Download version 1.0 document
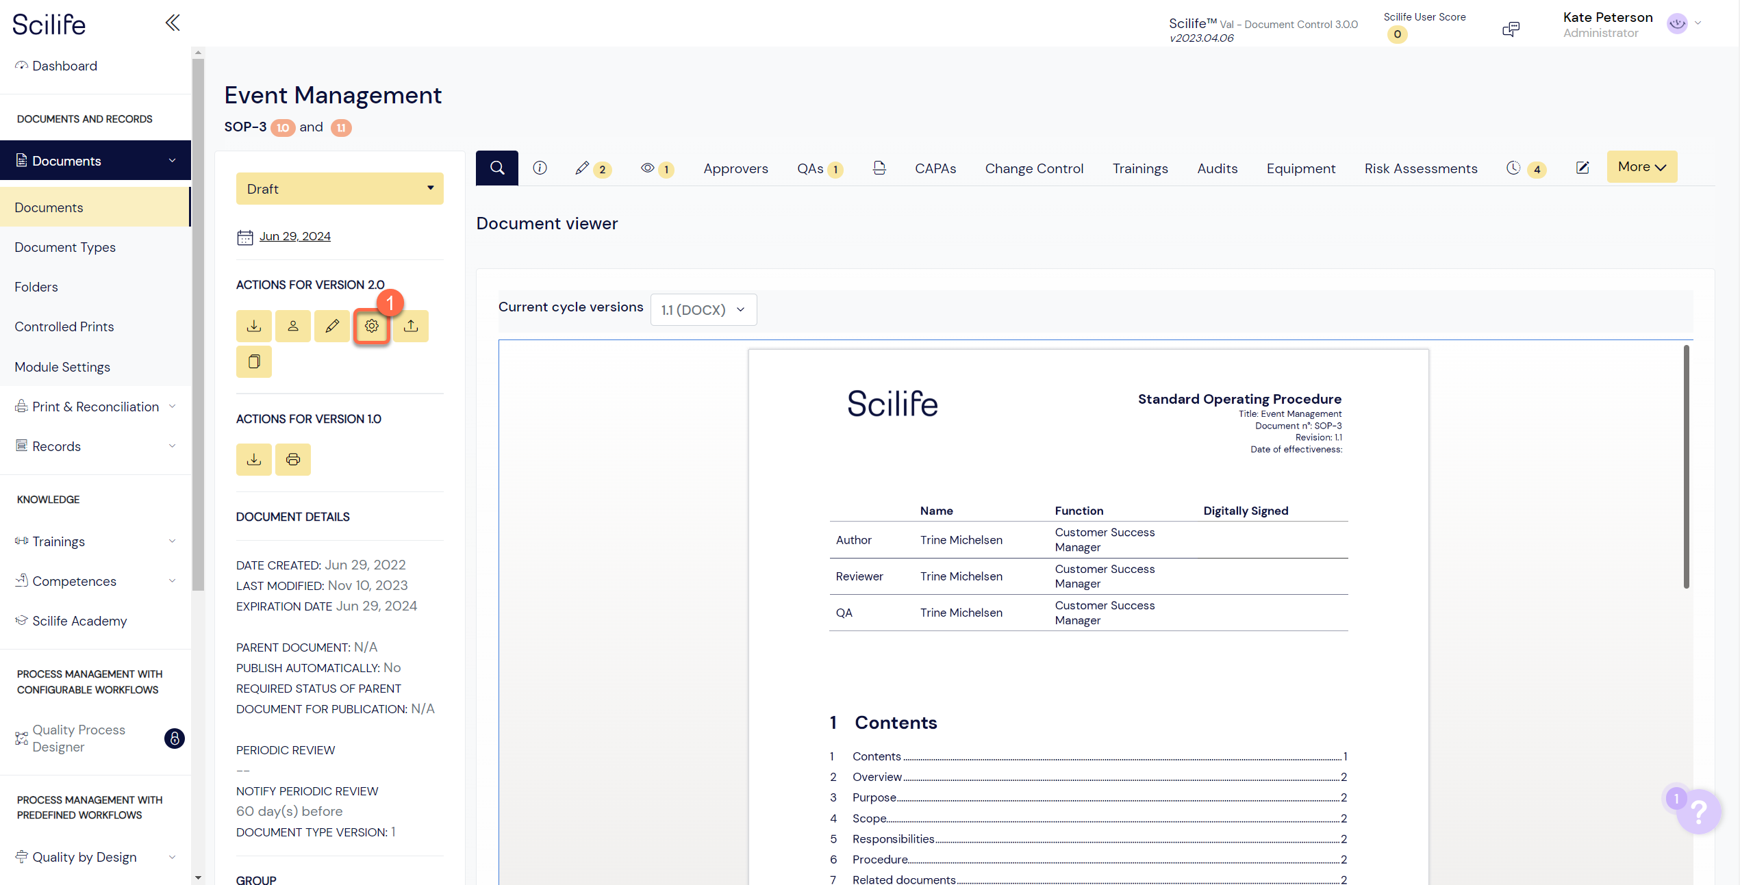Viewport: 1740px width, 885px height. (254, 459)
